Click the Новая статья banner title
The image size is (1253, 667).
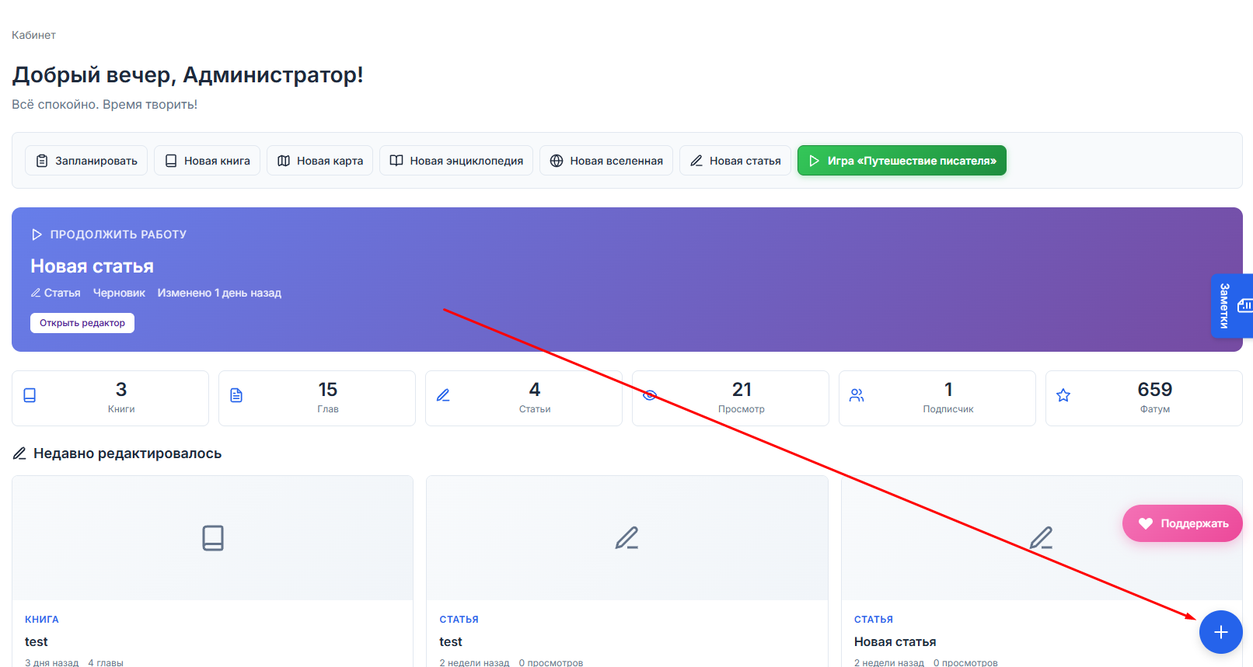(x=92, y=266)
